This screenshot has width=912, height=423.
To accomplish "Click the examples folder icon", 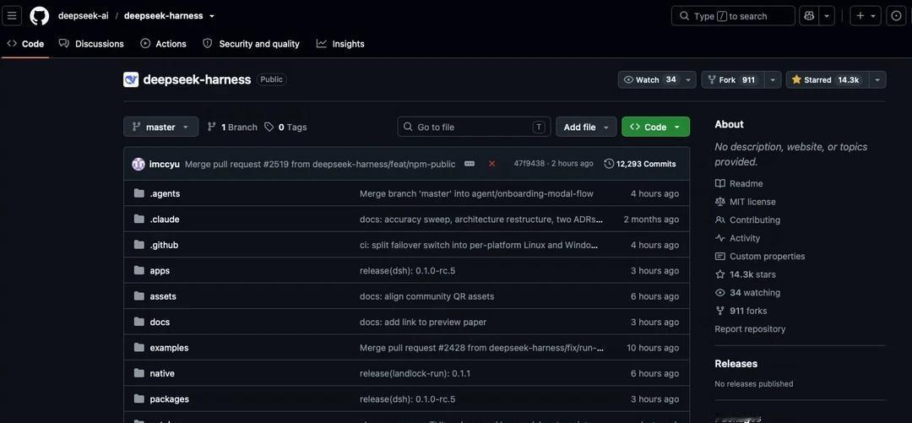I will click(139, 347).
